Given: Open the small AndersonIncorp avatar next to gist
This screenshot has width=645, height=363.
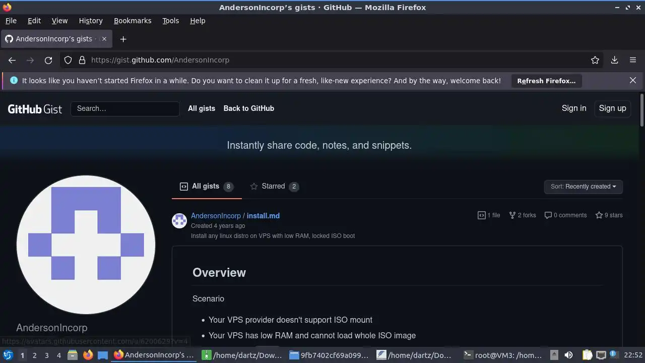Looking at the screenshot, I should (x=179, y=221).
